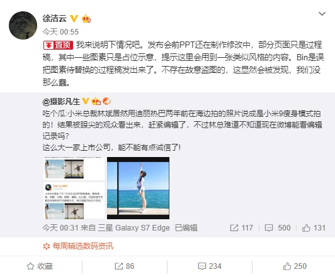
Task: Open the post options chevron dropdown
Action: 322,14
